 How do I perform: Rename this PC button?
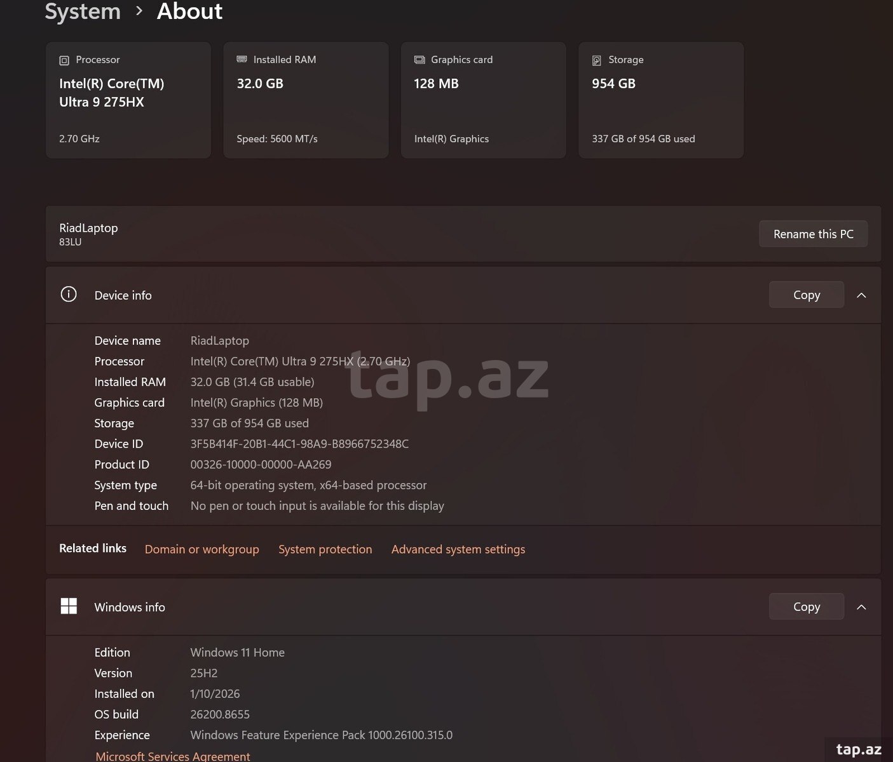coord(813,234)
